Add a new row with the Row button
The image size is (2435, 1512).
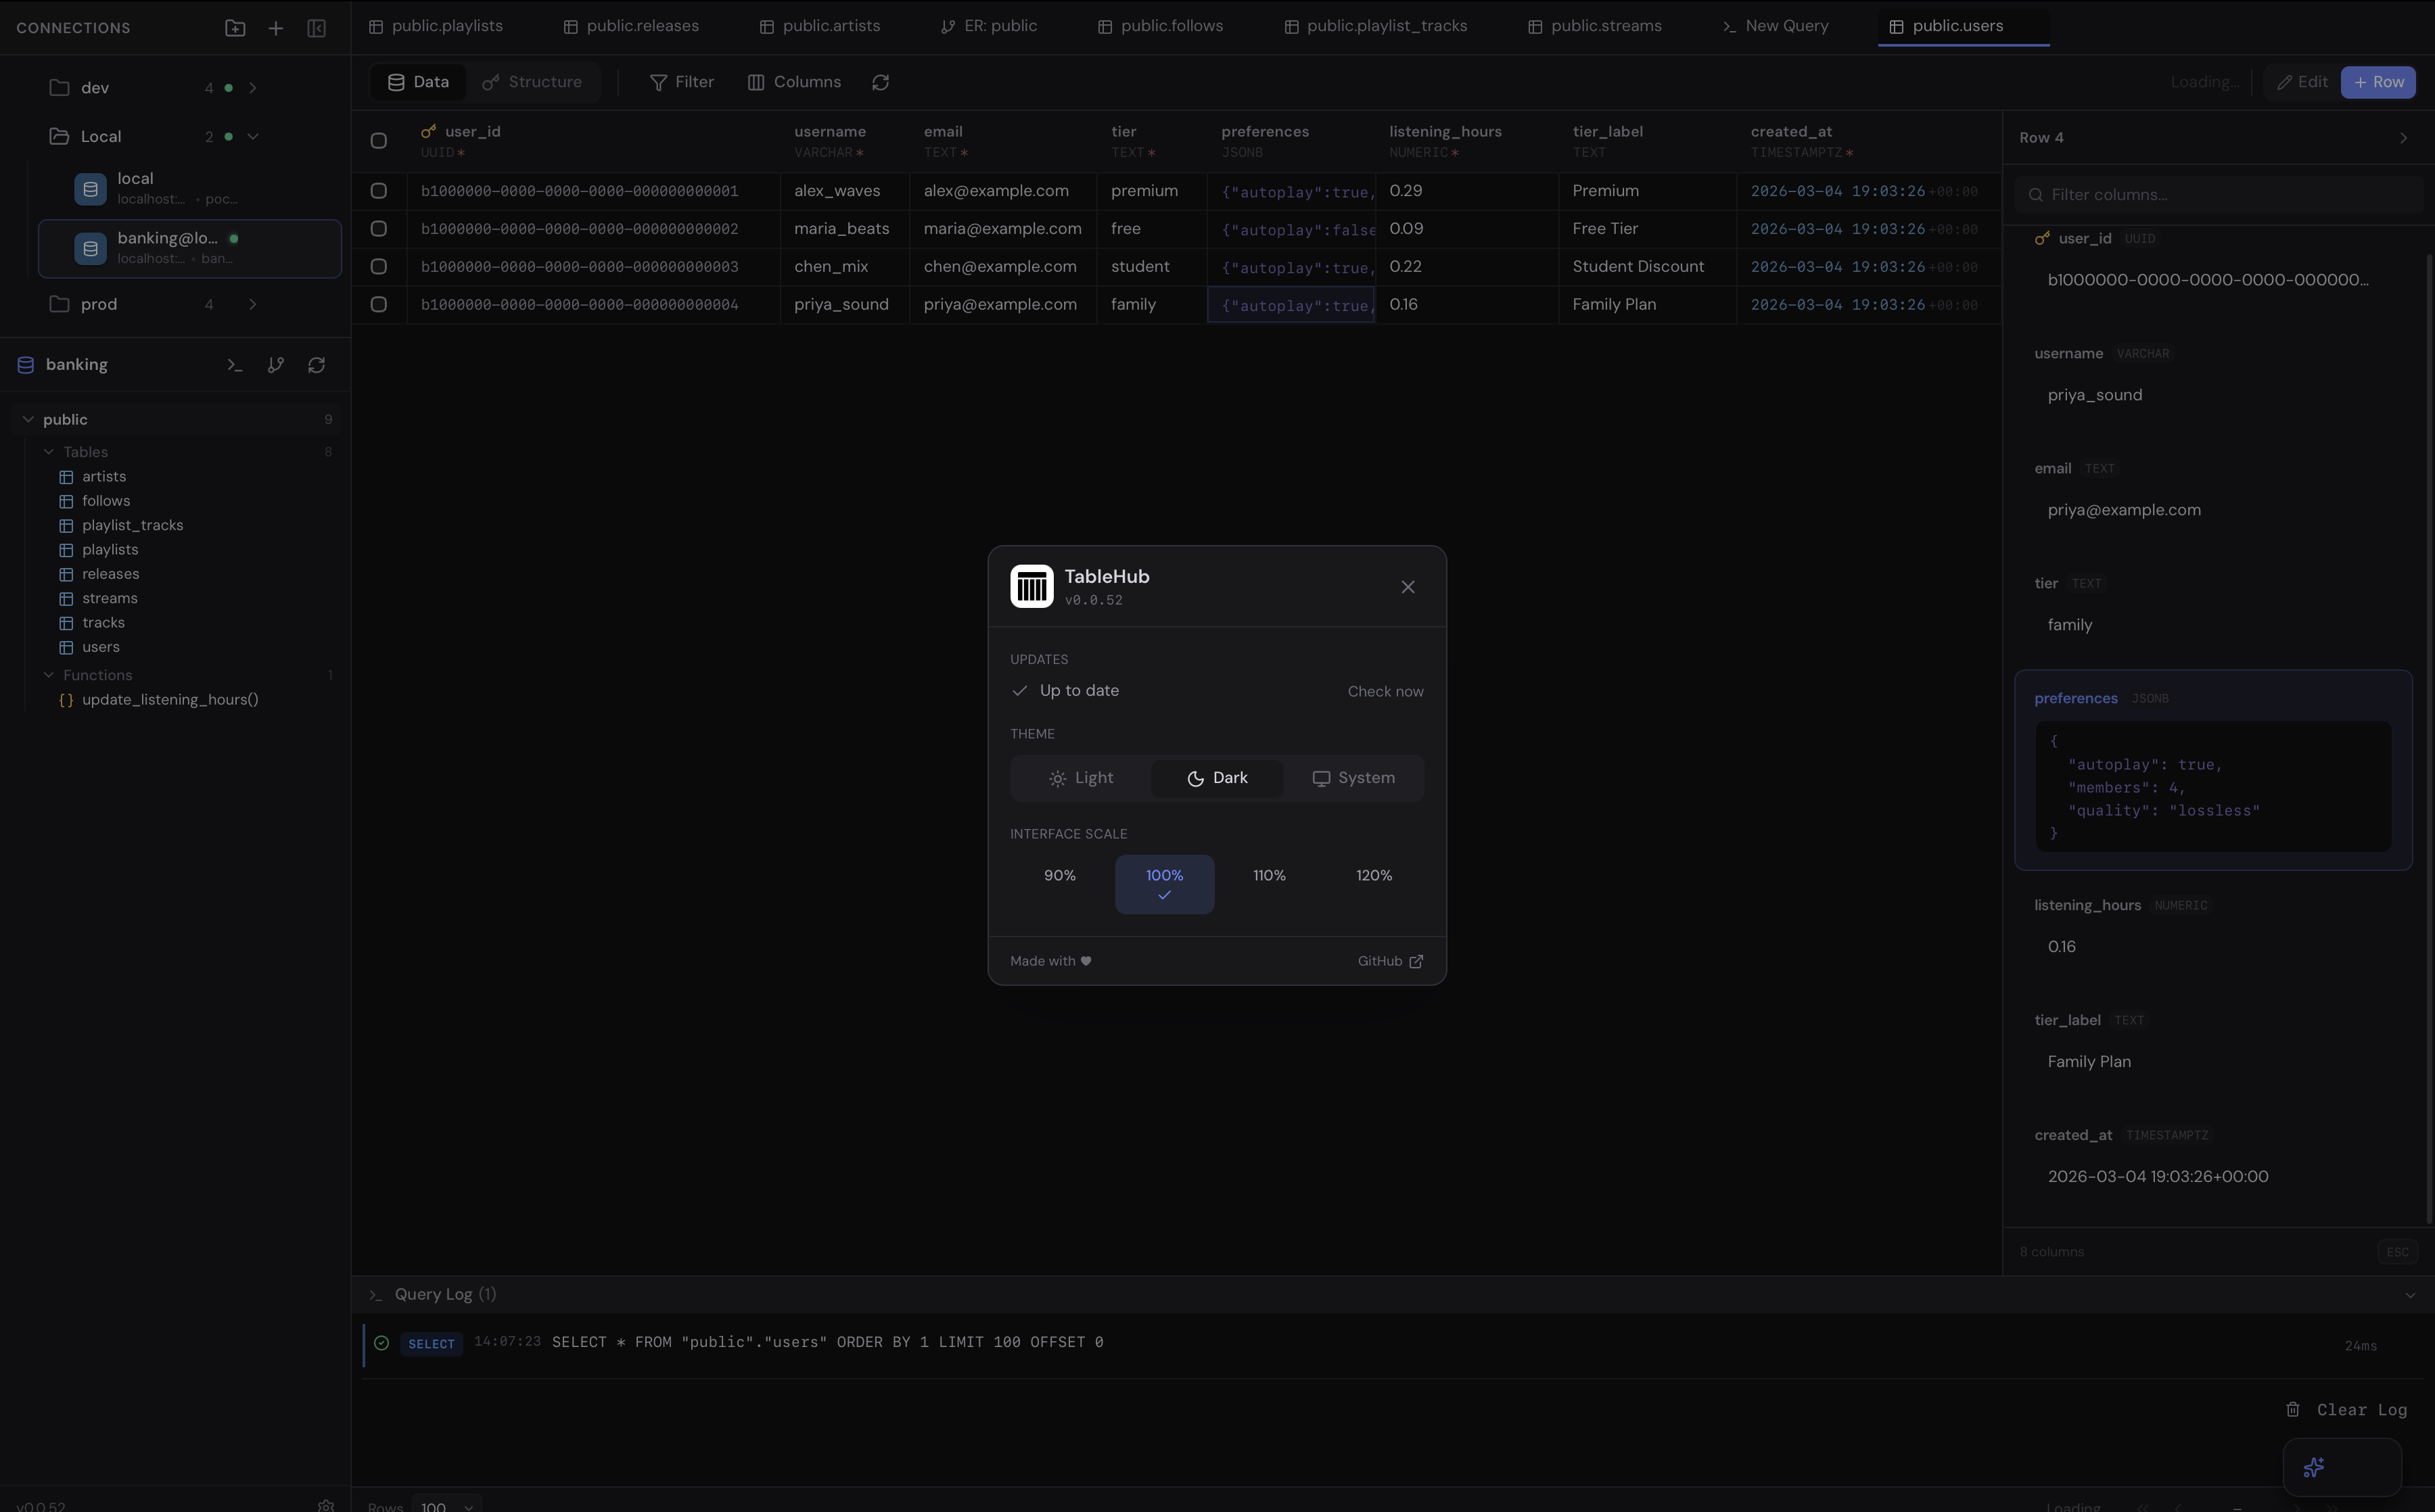point(2379,82)
